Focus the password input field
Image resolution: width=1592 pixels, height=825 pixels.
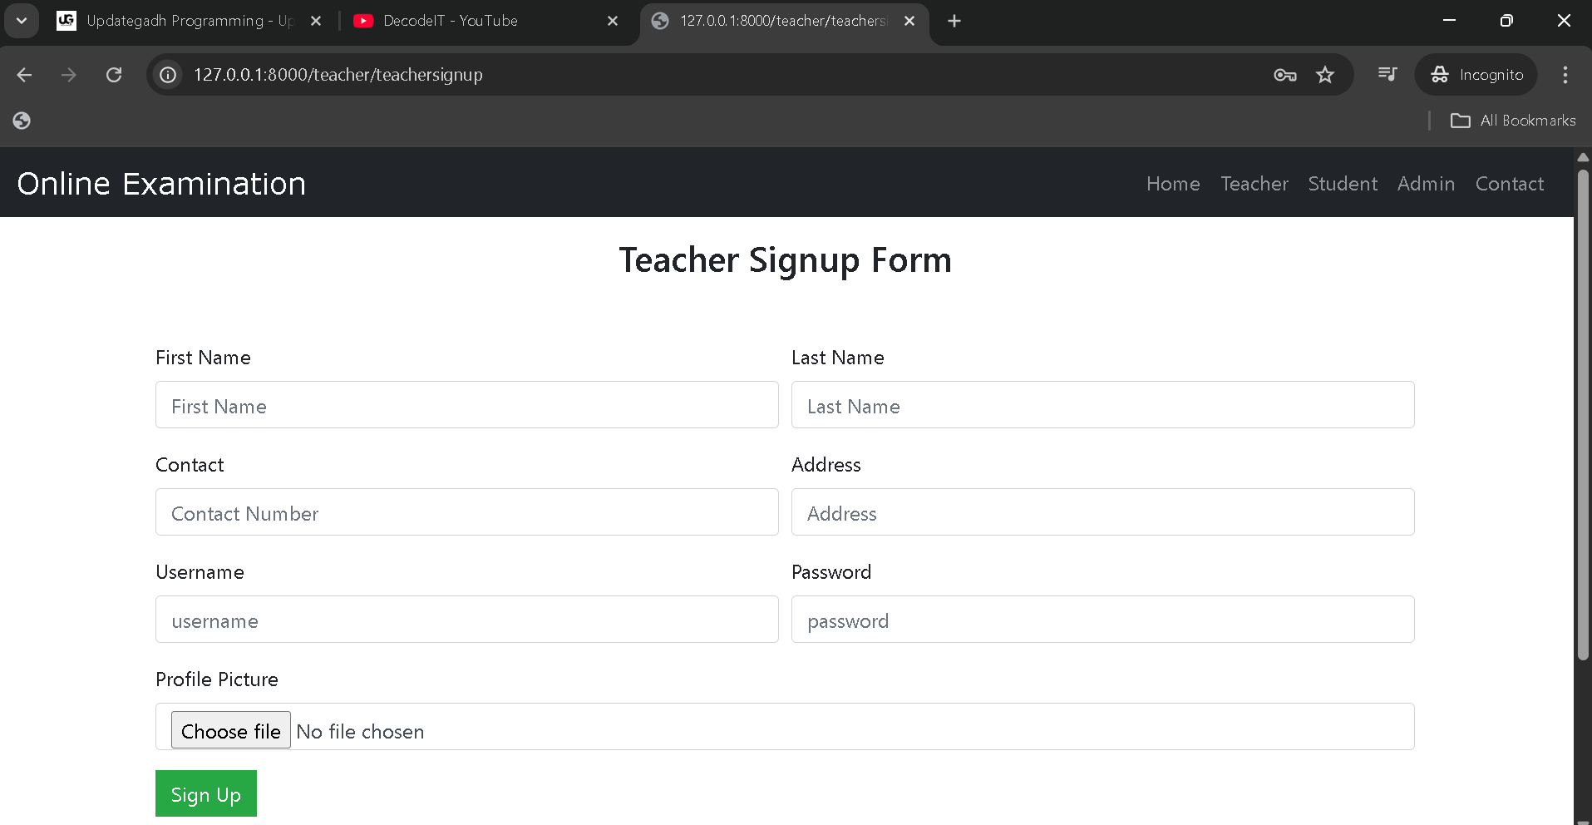coord(1102,620)
